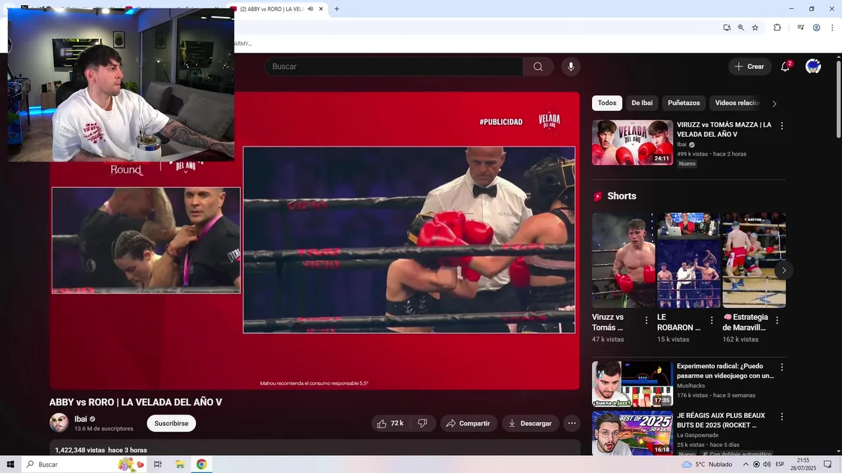
Task: Click the main video player area
Action: [314, 240]
